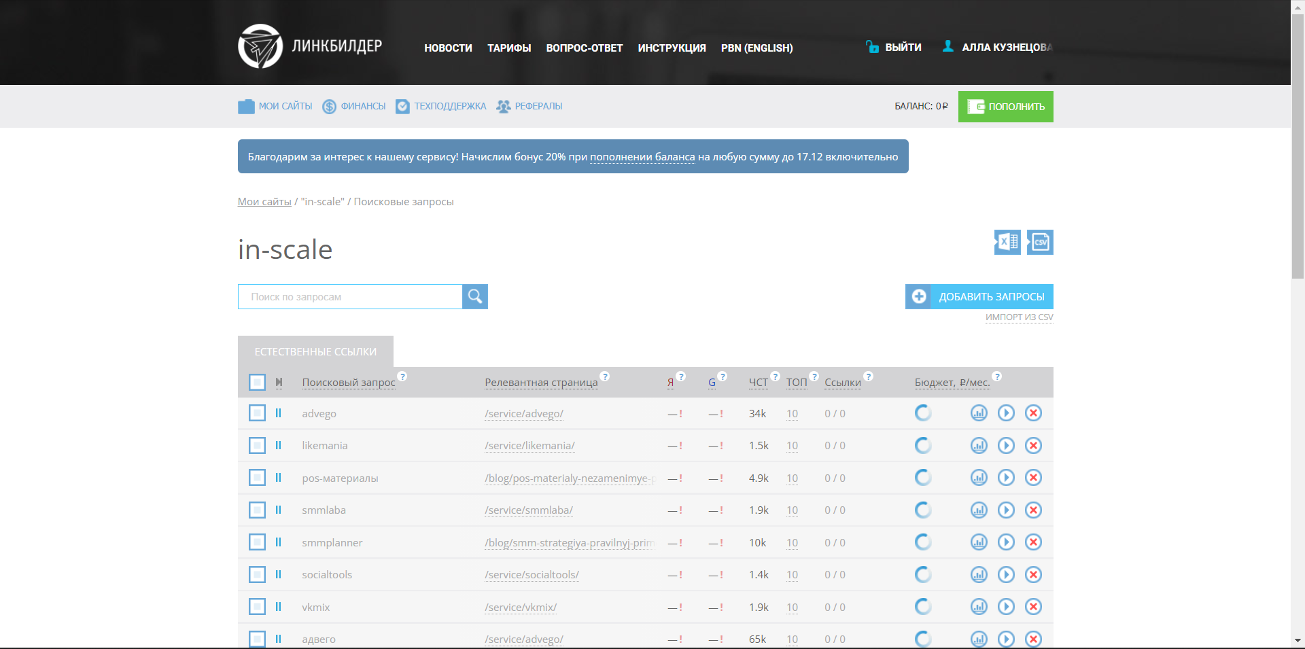Click the green ПОПОЛНИТЬ button
Viewport: 1305px width, 649px height.
[1006, 107]
